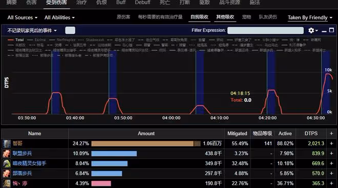Toggle Earlina series in chart legend
338x188 pixels.
pos(36,40)
